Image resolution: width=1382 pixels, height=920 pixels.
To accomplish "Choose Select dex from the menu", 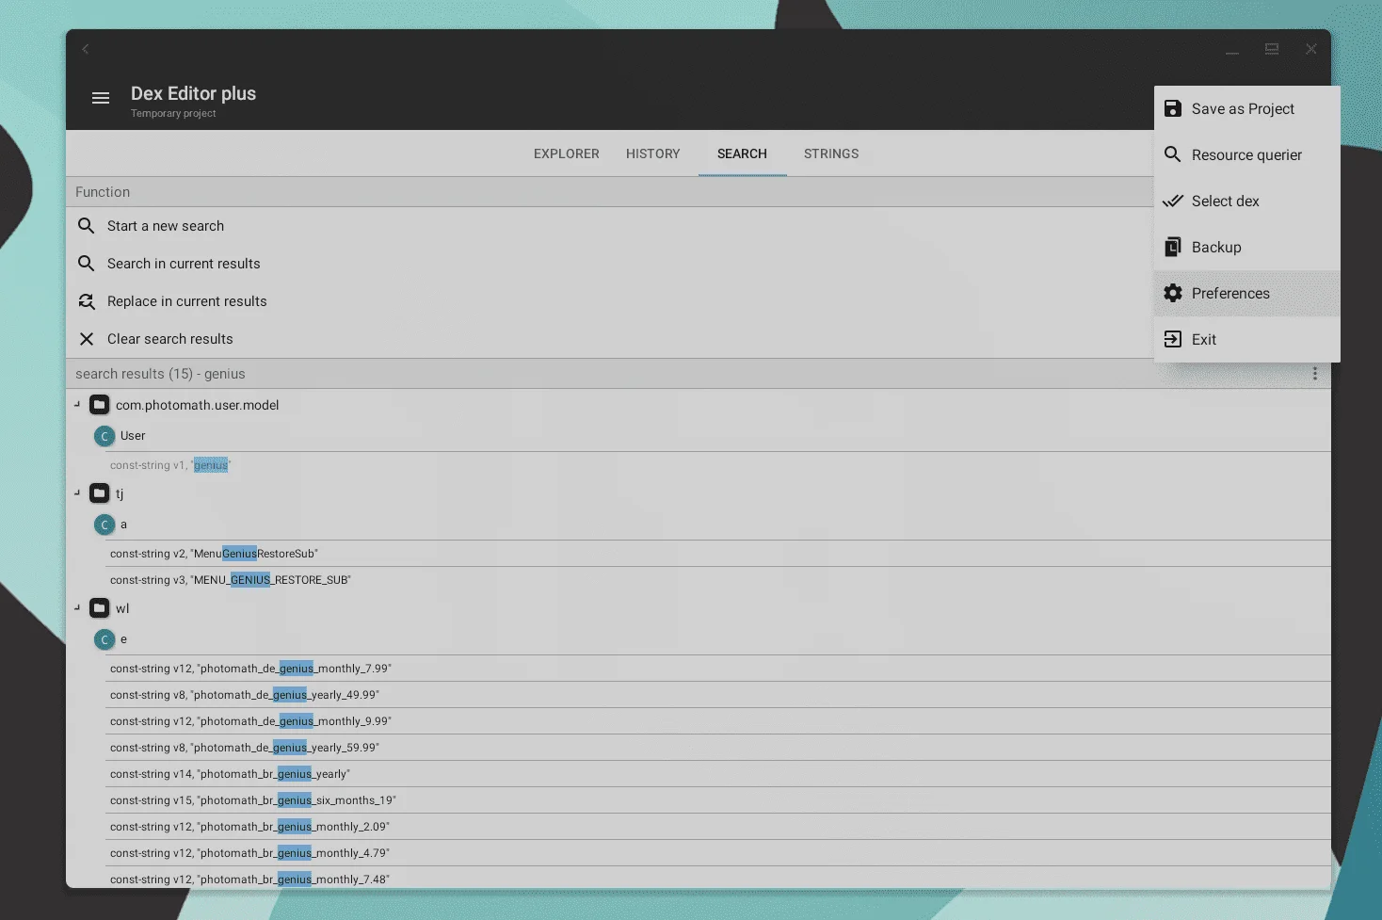I will point(1246,201).
